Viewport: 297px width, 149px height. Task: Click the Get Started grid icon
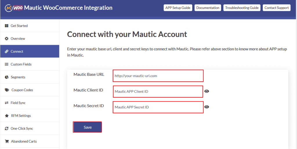coord(6,26)
